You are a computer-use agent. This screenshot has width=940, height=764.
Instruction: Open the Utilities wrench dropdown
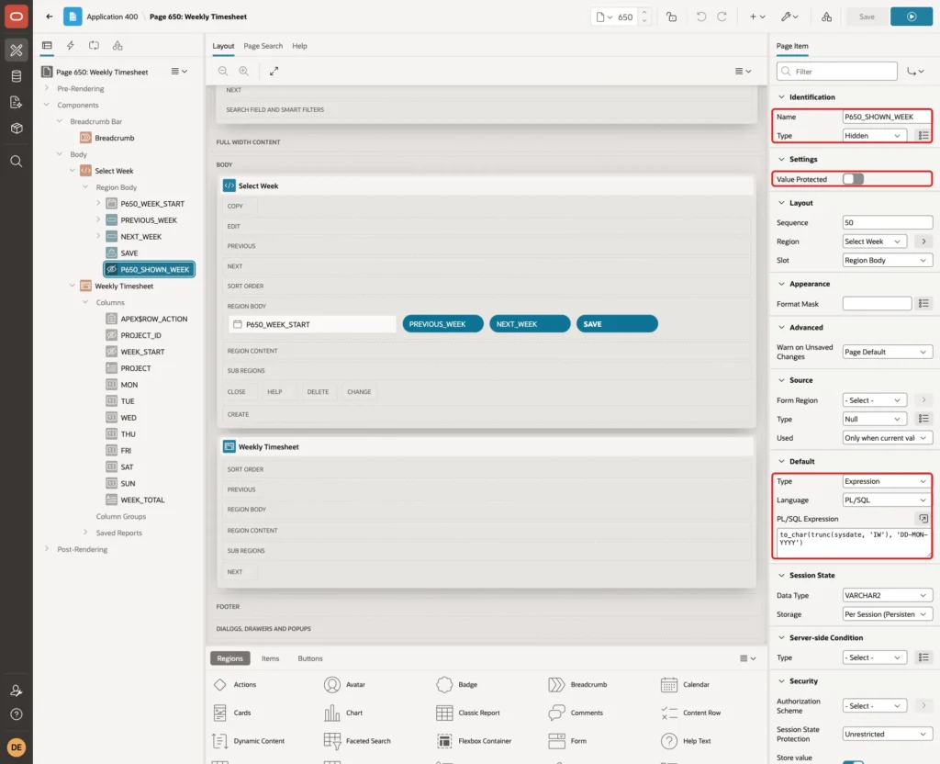coord(789,17)
